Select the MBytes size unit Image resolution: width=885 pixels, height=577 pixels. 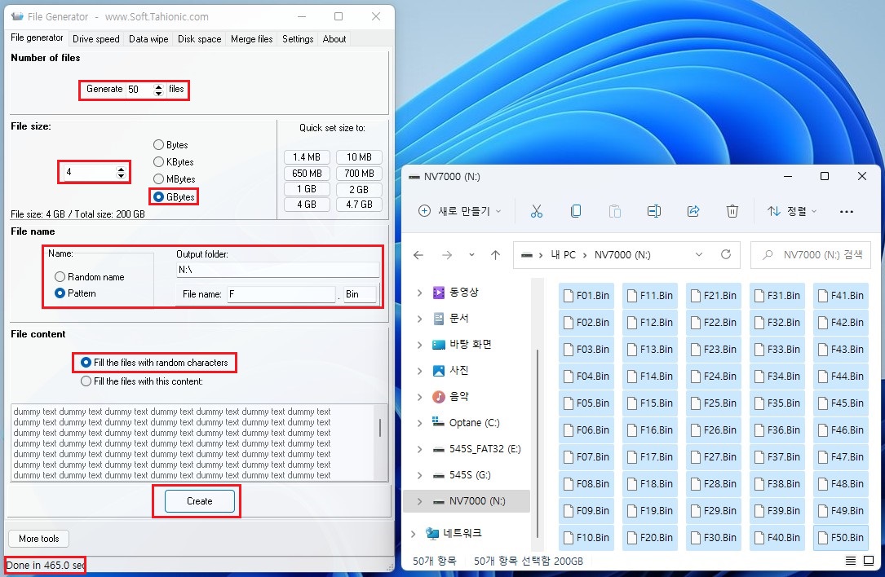point(175,178)
